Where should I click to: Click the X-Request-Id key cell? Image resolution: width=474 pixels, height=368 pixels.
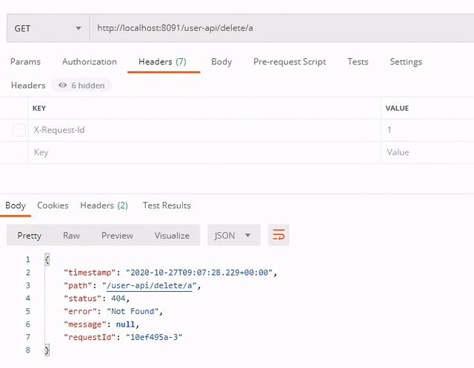pyautogui.click(x=204, y=130)
